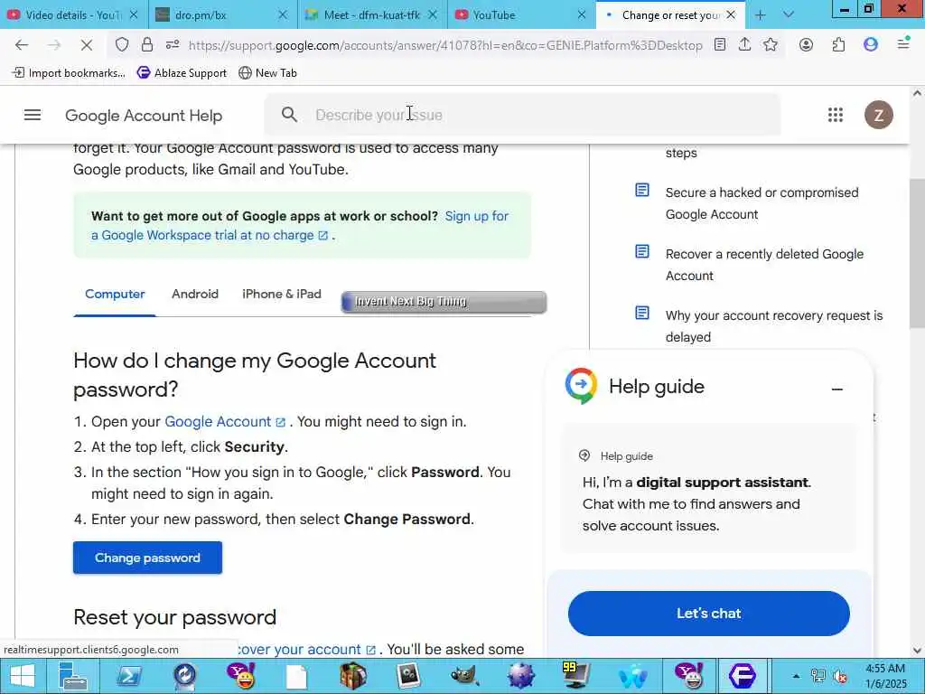The height and width of the screenshot is (694, 925).
Task: Click the scrollbar down arrow
Action: click(x=917, y=651)
